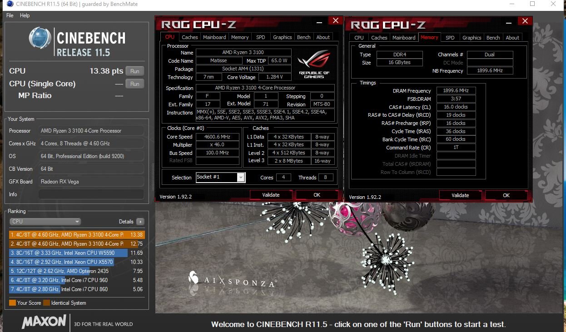Switch to CPU tab in right CPU-Z window
This screenshot has height=332, width=566.
click(359, 38)
